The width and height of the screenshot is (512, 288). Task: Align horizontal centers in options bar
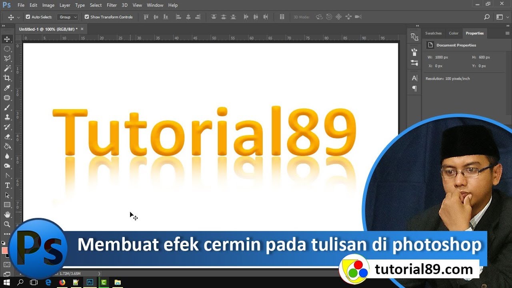pos(188,17)
